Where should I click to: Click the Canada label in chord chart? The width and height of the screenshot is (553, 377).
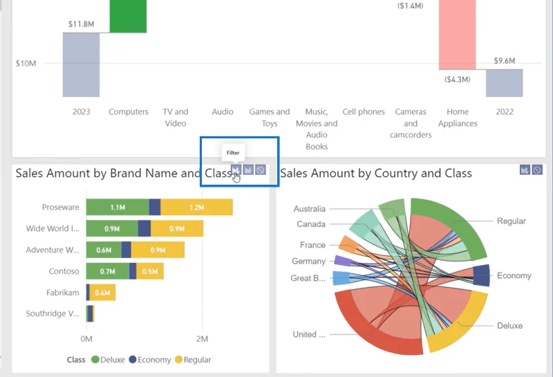[x=310, y=224]
